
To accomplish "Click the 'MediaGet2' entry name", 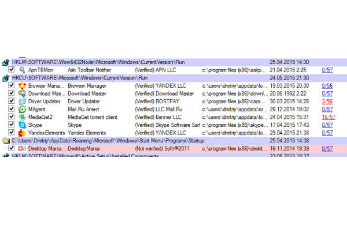I will click(x=40, y=117).
